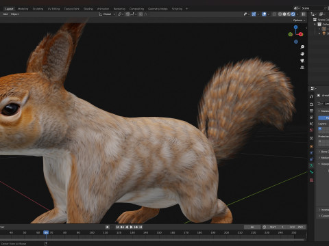Click the green Y axis gizmo handle
Screen dimensions: 329x246
tap(291, 34)
